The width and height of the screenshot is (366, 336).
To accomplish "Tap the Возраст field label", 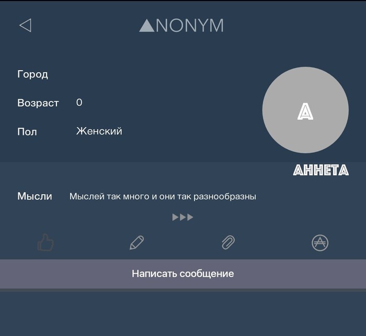I will click(38, 103).
